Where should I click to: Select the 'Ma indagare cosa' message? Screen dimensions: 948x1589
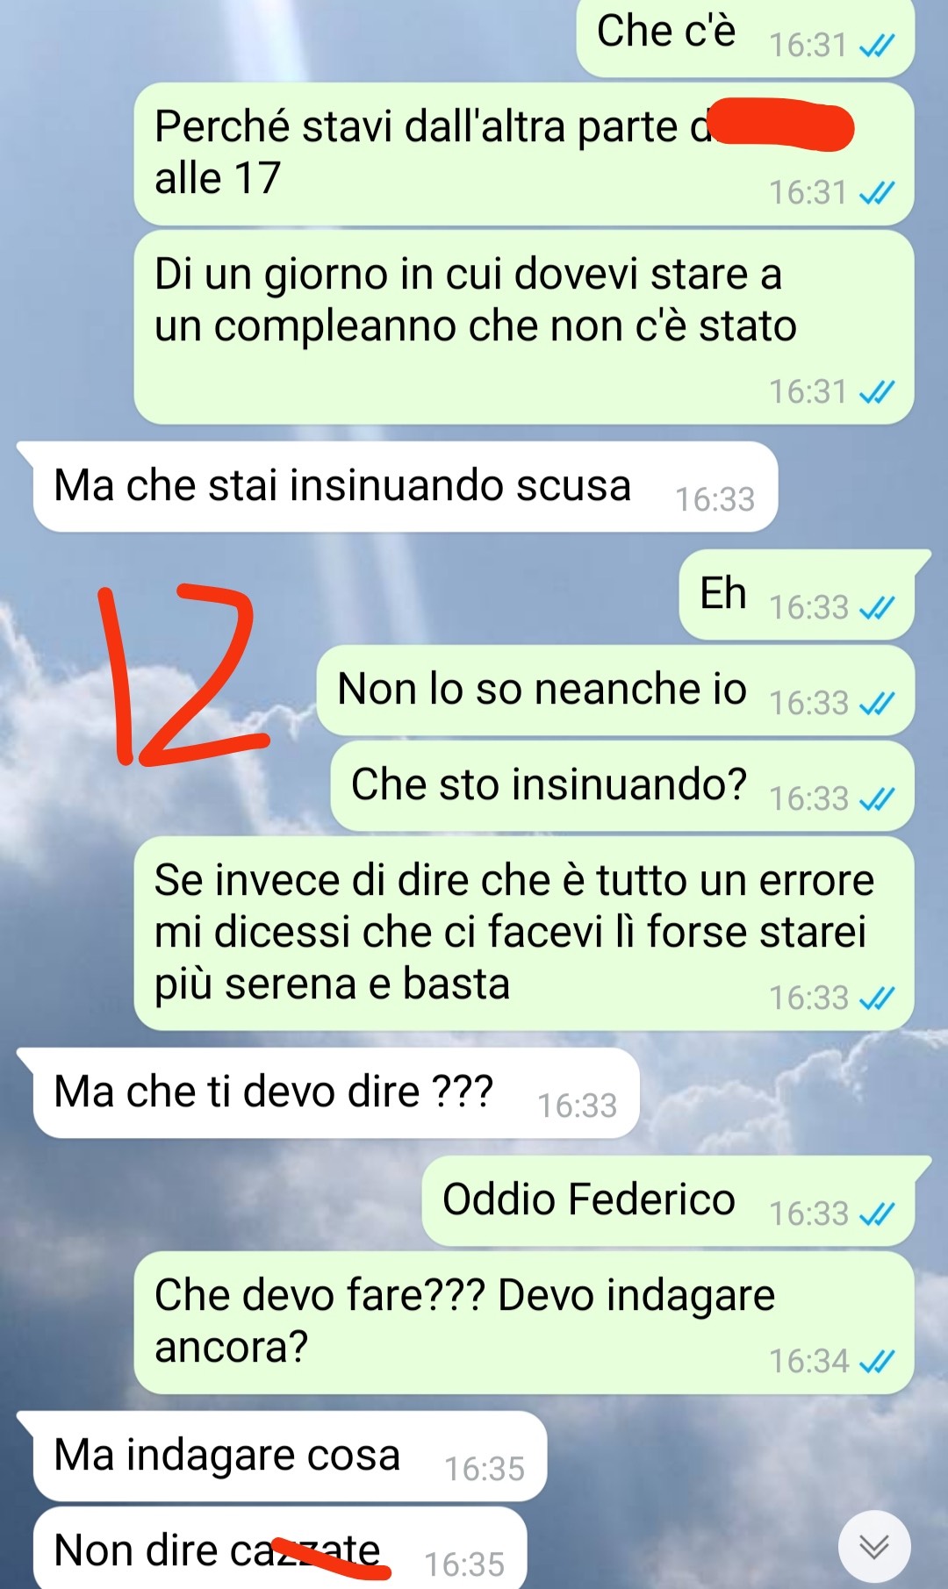[290, 1457]
